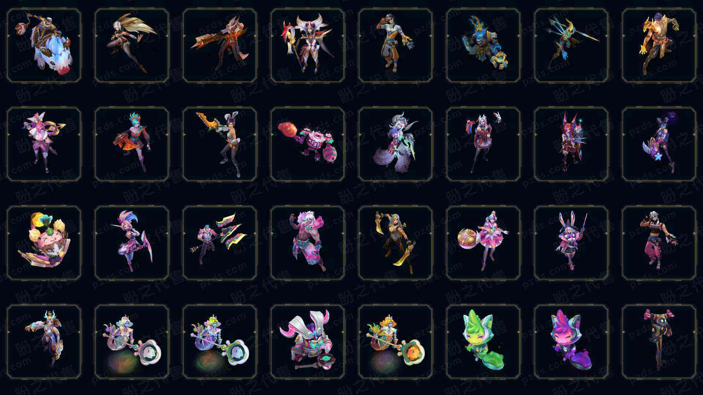703x395 pixels.
Task: Open the pink yeti holding meat club
Action: click(x=308, y=144)
